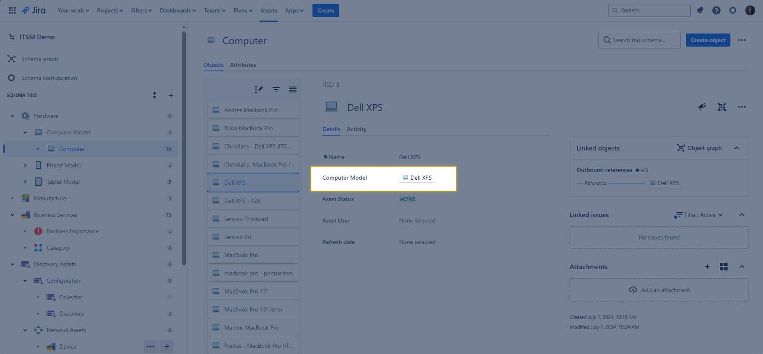This screenshot has height=354, width=763.
Task: Select Category object type in tree
Action: pyautogui.click(x=58, y=248)
